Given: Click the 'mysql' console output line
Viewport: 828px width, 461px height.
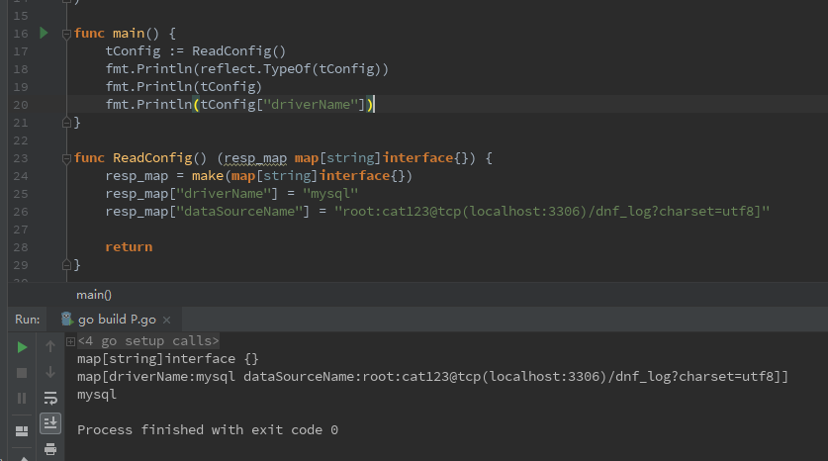Looking at the screenshot, I should click(x=97, y=395).
